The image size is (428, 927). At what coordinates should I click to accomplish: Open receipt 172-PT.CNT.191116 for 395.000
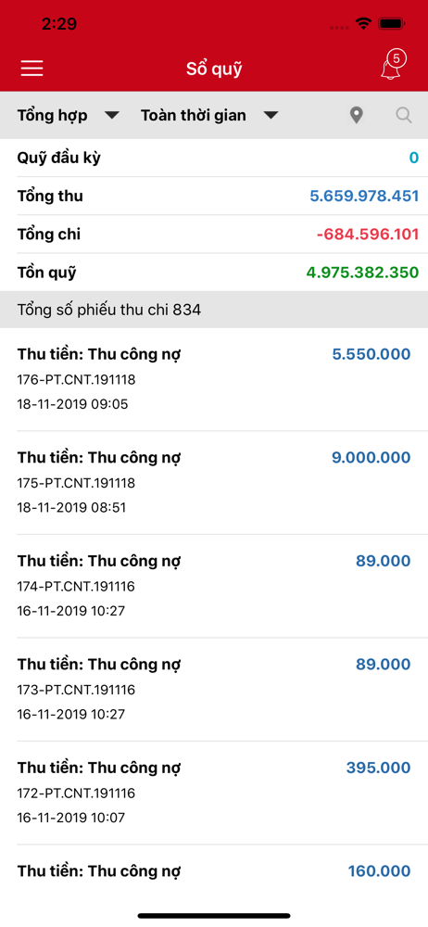pos(214,794)
